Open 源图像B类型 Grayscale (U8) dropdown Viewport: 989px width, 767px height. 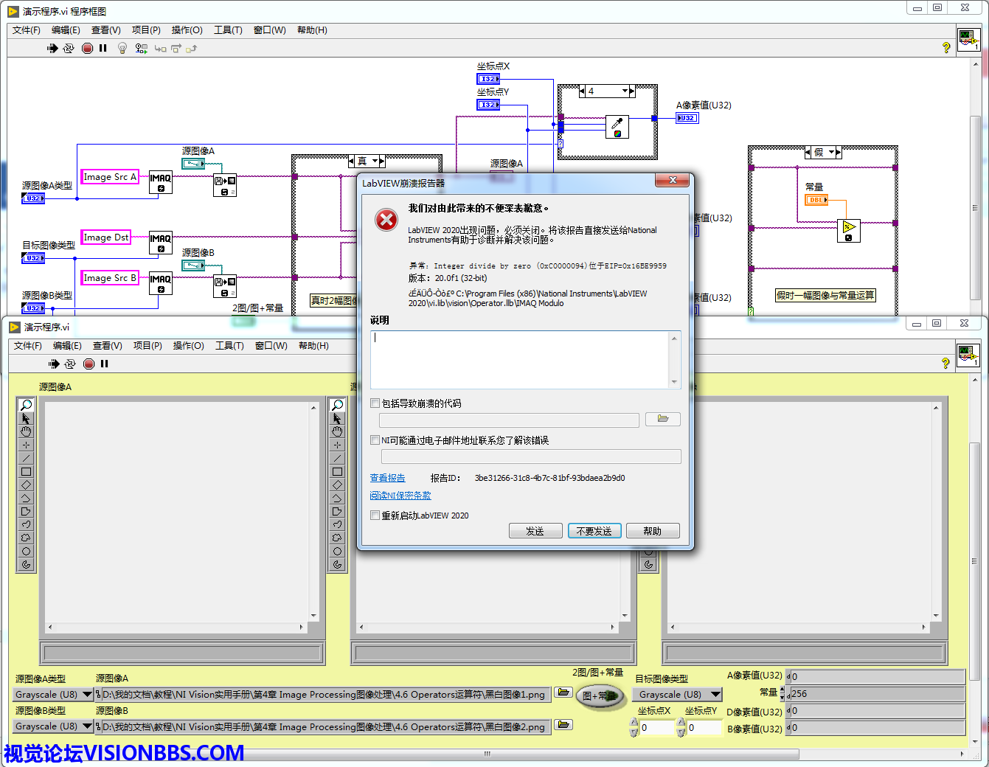(x=53, y=726)
